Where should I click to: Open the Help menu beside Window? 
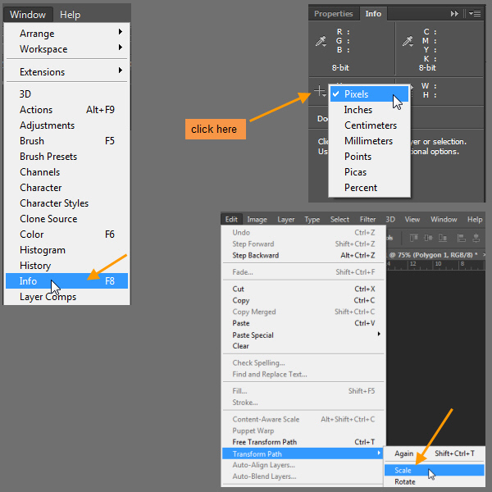point(71,15)
